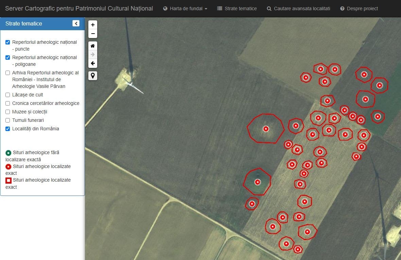Viewport: 401px width, 260px height.
Task: Zoom in on the map
Action: [93, 25]
